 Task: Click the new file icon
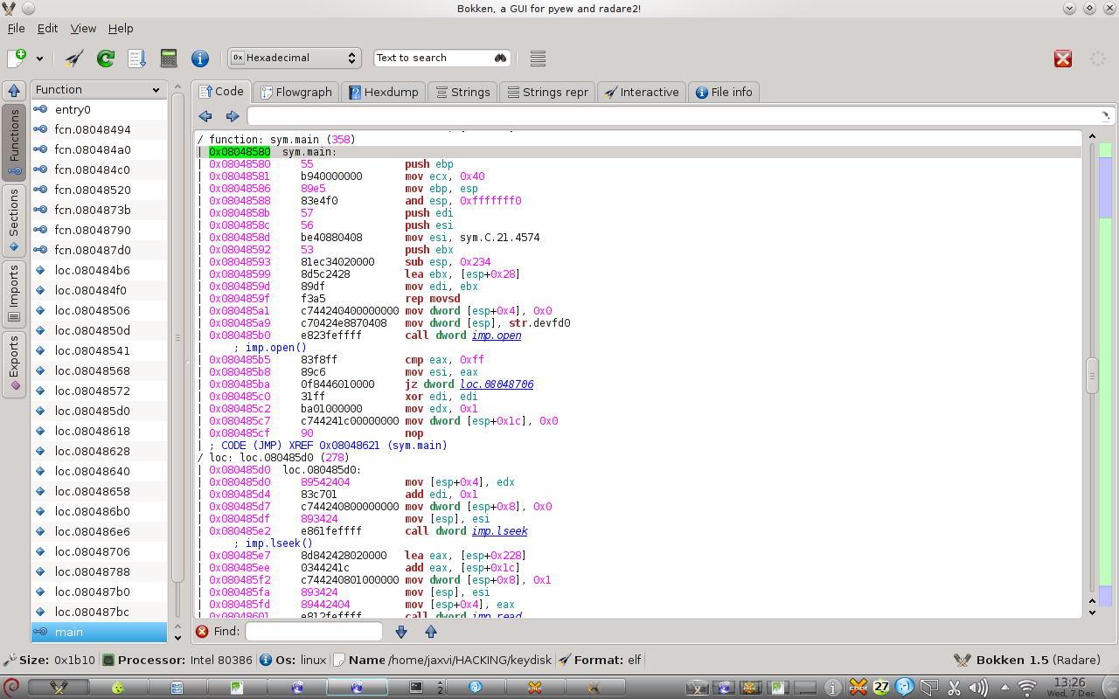point(17,59)
